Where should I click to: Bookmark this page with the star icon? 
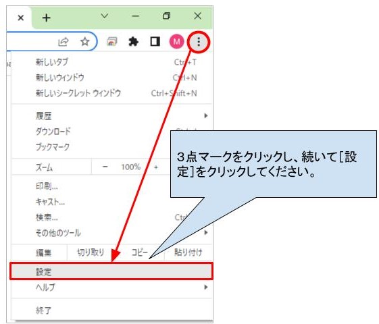85,42
